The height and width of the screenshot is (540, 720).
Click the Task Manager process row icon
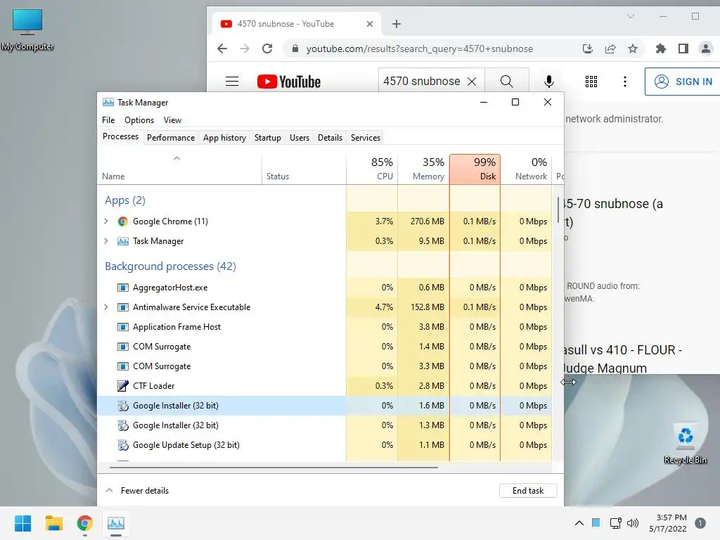pyautogui.click(x=122, y=241)
